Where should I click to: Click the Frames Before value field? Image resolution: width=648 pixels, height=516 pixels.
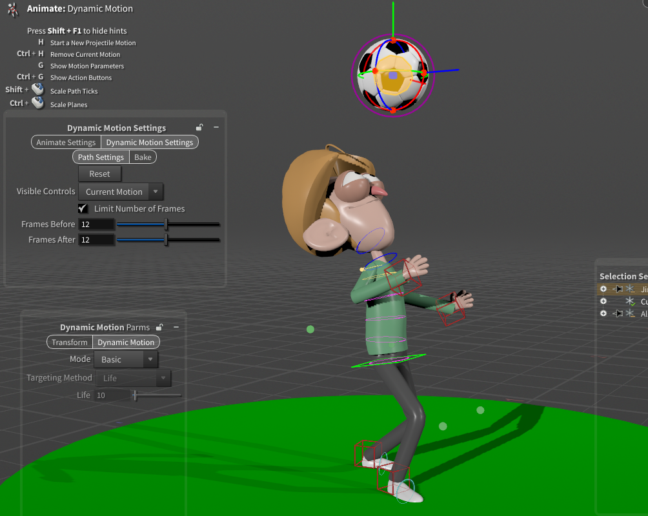coord(96,224)
